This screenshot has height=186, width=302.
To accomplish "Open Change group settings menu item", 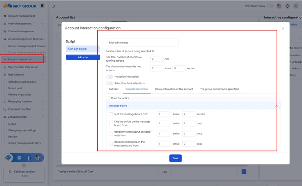I will (22, 130).
